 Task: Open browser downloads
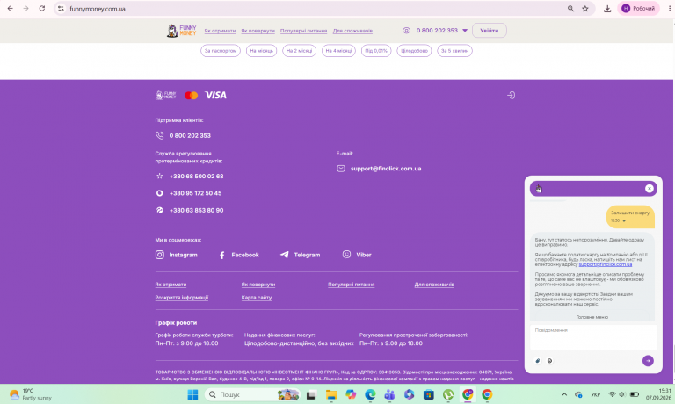[607, 9]
